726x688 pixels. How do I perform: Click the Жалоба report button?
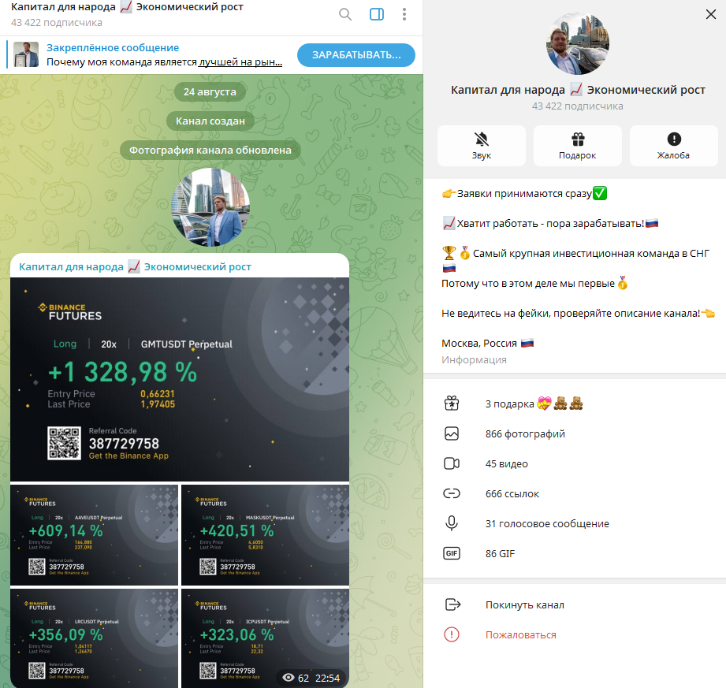point(674,145)
